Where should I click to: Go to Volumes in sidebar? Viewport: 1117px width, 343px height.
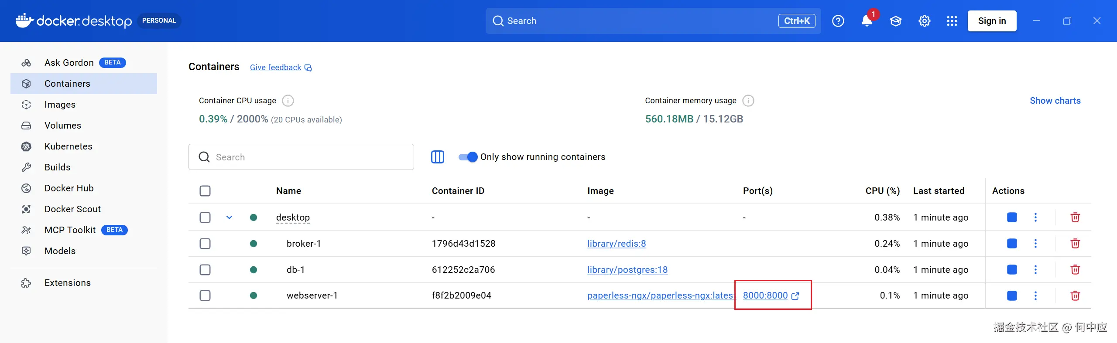click(84, 126)
